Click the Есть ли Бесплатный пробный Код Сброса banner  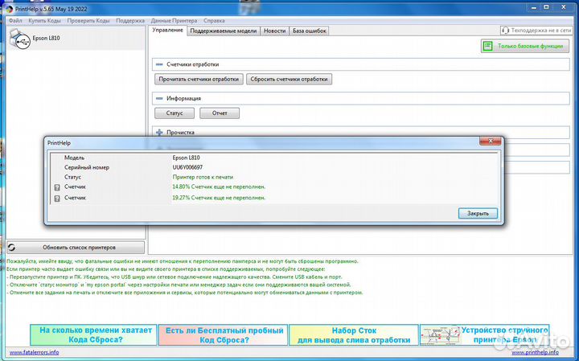tap(224, 334)
